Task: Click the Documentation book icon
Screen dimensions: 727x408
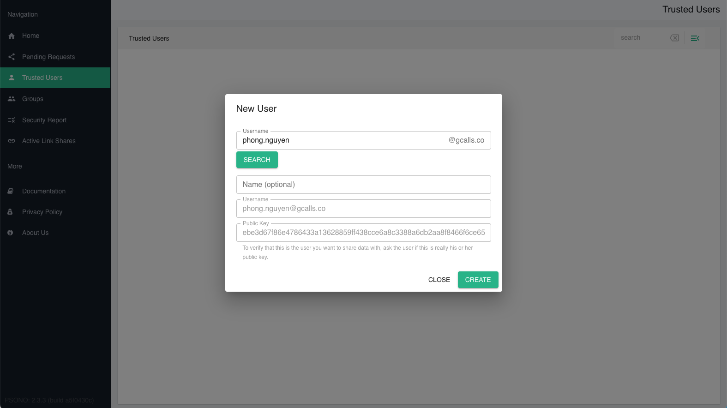Action: (x=11, y=191)
